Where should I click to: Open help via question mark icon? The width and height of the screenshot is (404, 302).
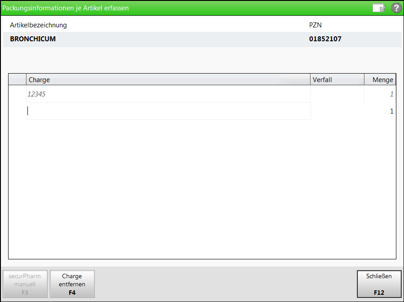pos(396,8)
